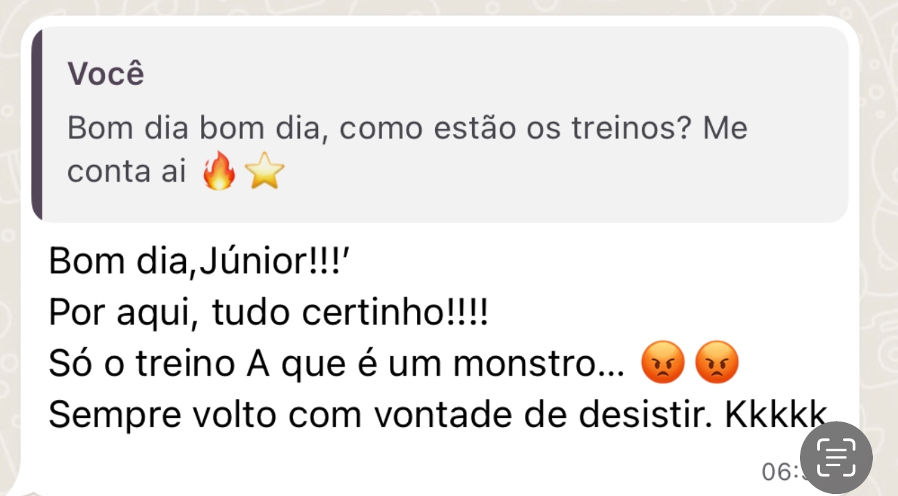Click the fire emoji in the quoted message
The image size is (898, 496).
(219, 173)
